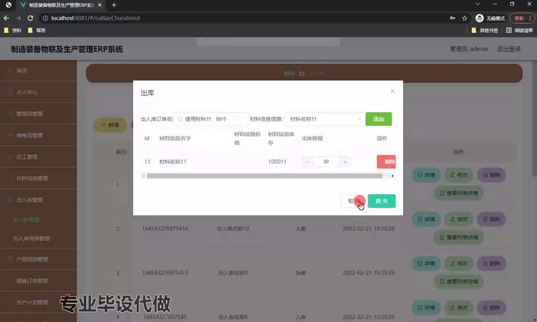Screen dimensions: 537x322
Task: Click 查看列表详情 for row 出入库名称10
Action: [x=459, y=237]
